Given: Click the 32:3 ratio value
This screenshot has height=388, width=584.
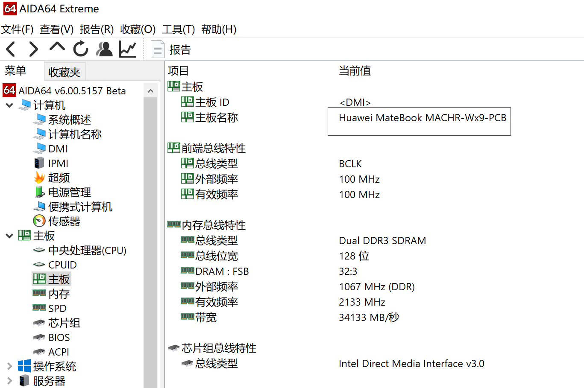Looking at the screenshot, I should click(x=348, y=271).
